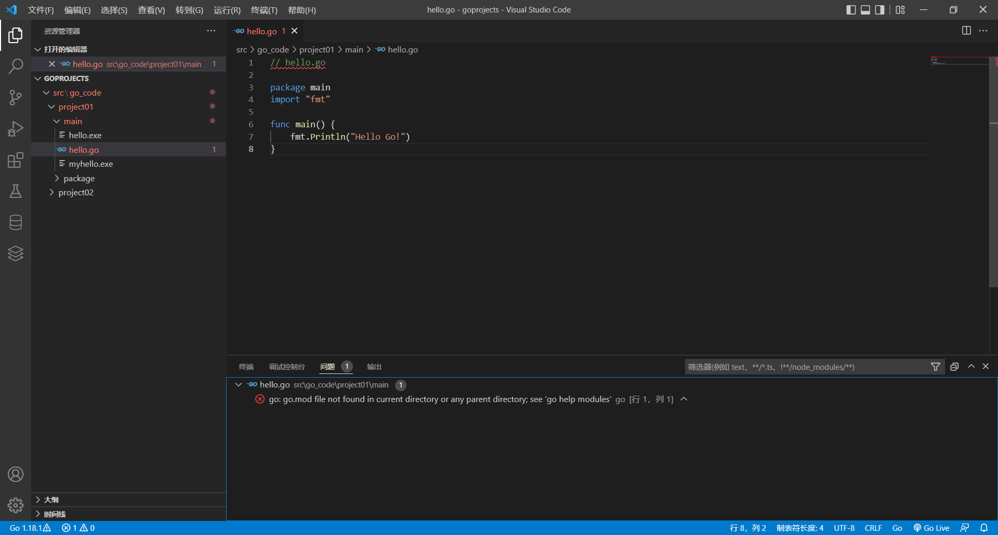Customize layout button in title bar
The width and height of the screenshot is (998, 535).
[900, 10]
